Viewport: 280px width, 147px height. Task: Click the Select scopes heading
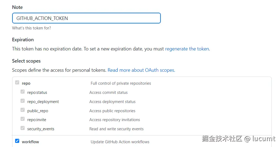click(26, 61)
